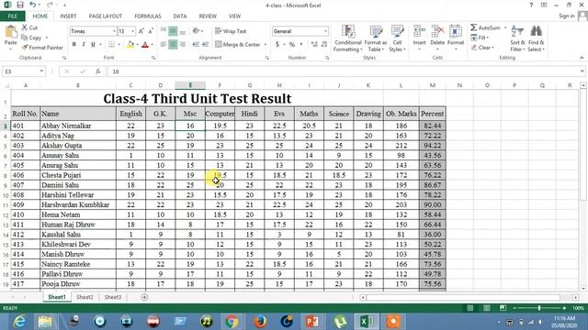Screen dimensions: 588x330
Task: Apply fill color bucket
Action: 130,45
